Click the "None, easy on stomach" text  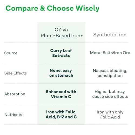61,73
